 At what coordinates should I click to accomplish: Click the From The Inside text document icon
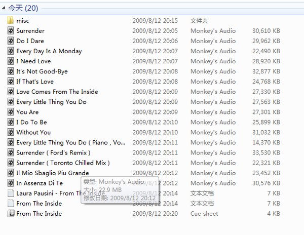[x=11, y=204]
